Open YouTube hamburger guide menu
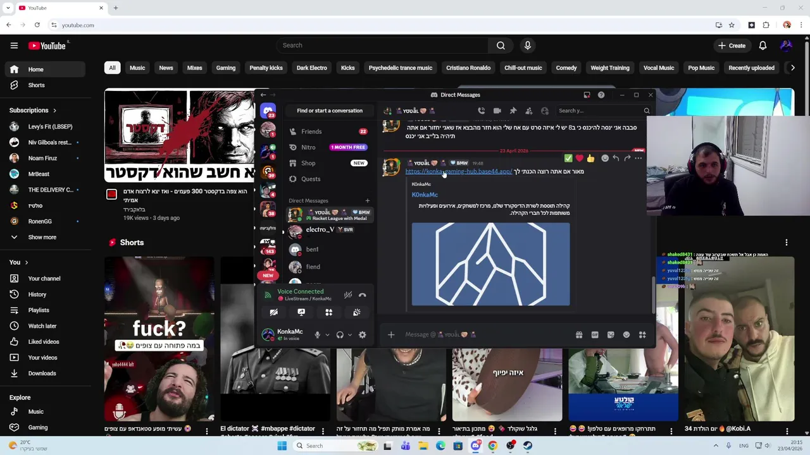This screenshot has height=455, width=810. click(14, 45)
